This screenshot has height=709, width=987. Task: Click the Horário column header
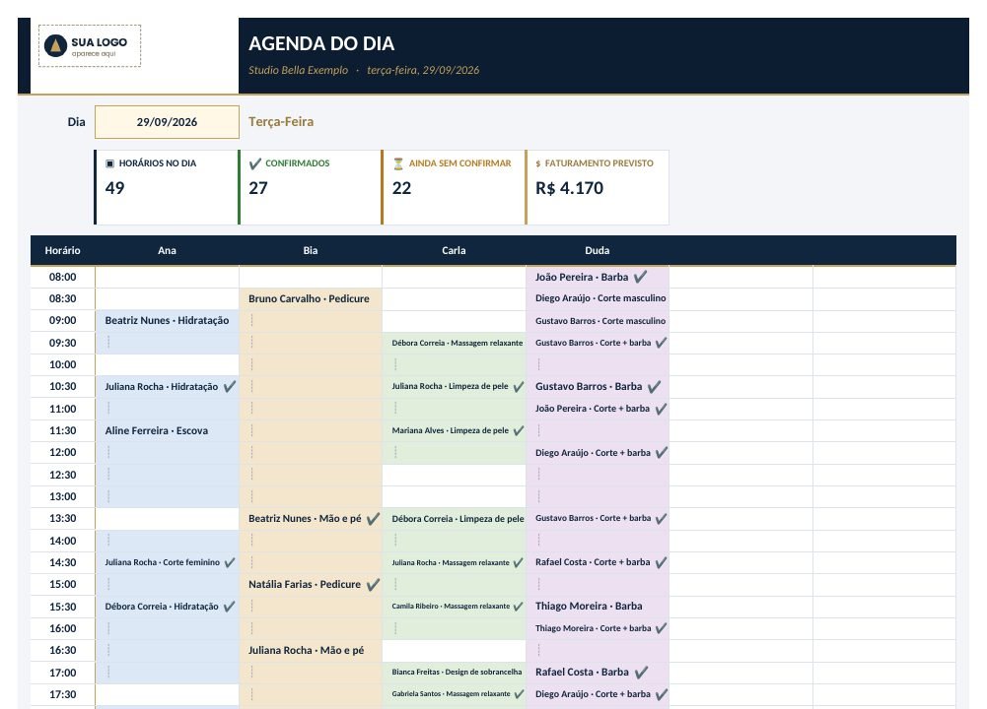62,250
